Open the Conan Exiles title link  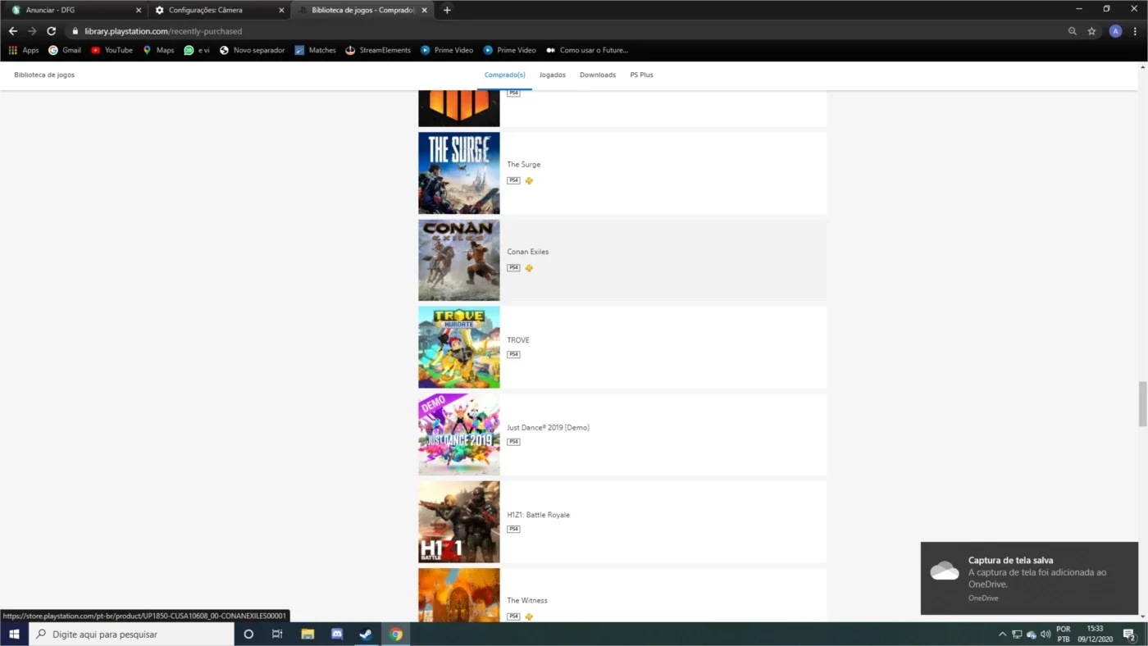pyautogui.click(x=528, y=252)
